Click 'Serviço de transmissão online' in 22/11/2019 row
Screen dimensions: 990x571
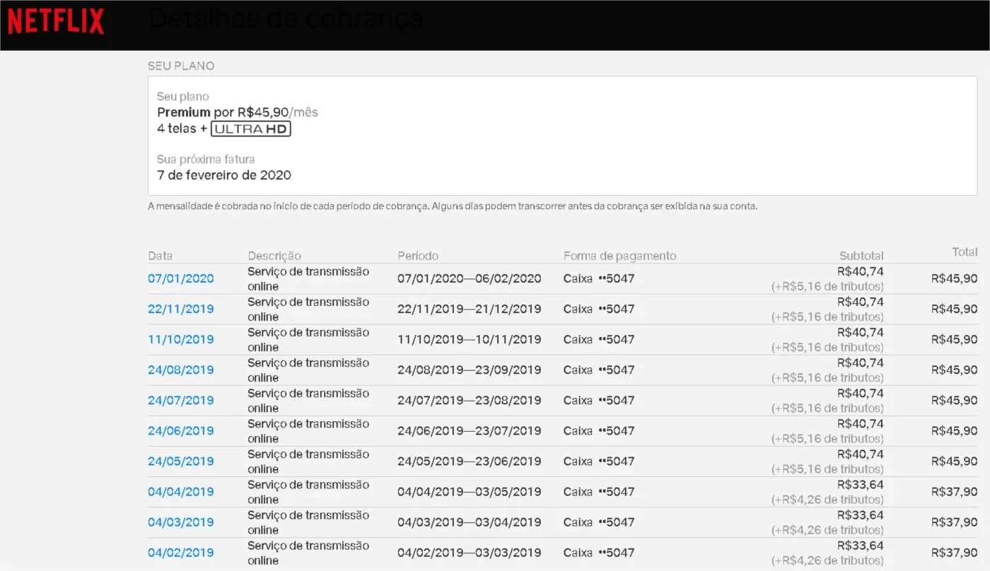pyautogui.click(x=308, y=309)
